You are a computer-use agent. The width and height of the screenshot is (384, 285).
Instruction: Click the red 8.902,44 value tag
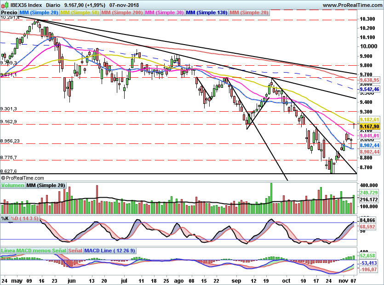click(x=370, y=152)
